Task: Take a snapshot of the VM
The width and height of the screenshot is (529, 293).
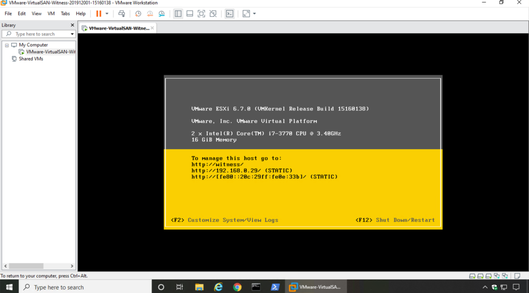Action: coord(138,14)
